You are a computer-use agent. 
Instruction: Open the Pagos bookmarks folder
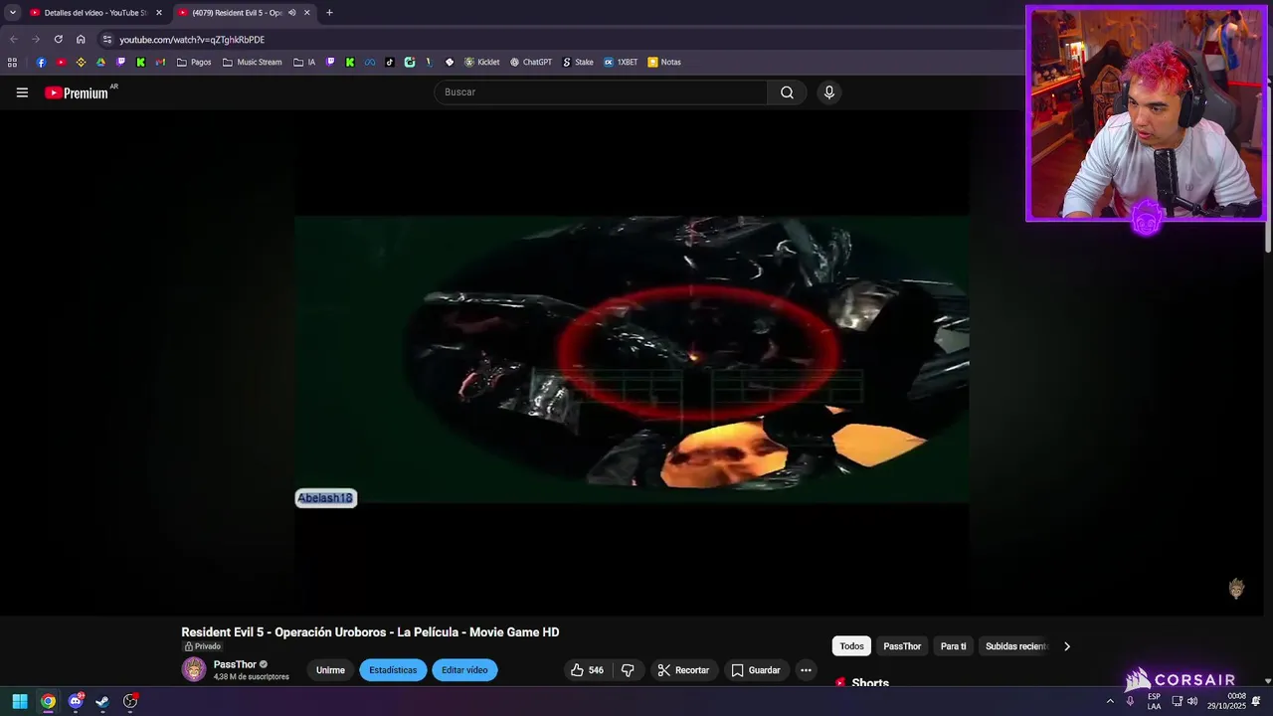(x=194, y=62)
